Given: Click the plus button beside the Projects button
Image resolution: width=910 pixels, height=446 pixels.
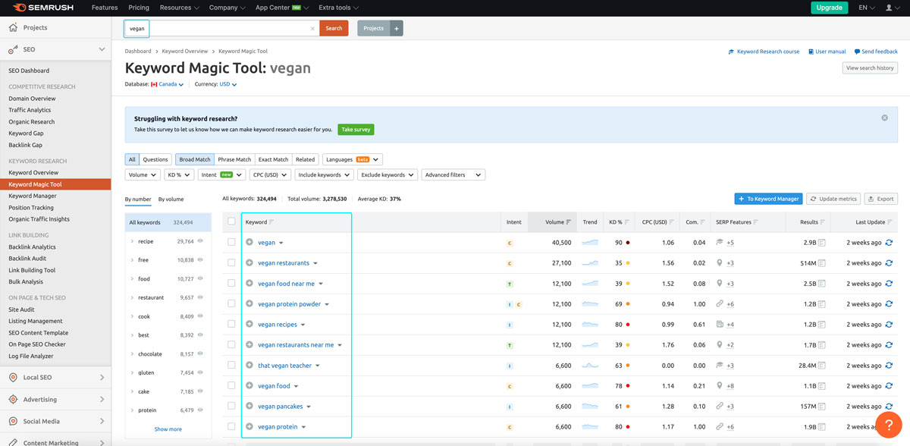Looking at the screenshot, I should (x=396, y=28).
